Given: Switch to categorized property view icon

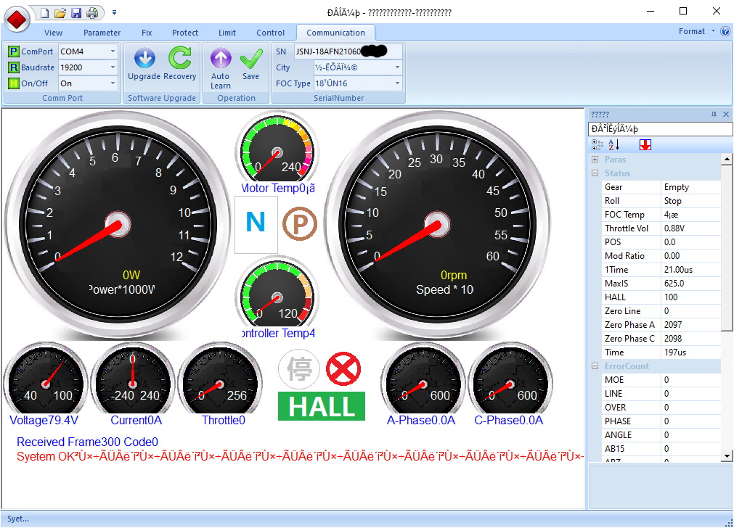Looking at the screenshot, I should 598,145.
